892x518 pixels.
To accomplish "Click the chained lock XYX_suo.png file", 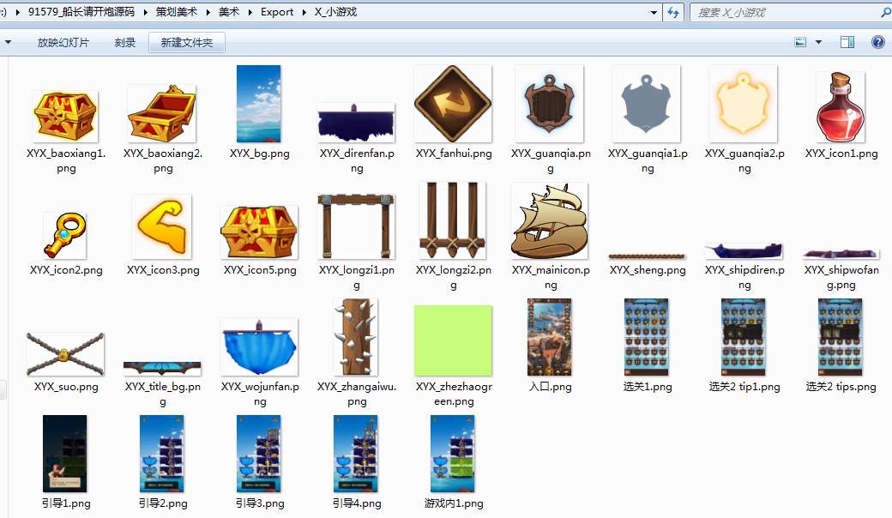I will (65, 353).
